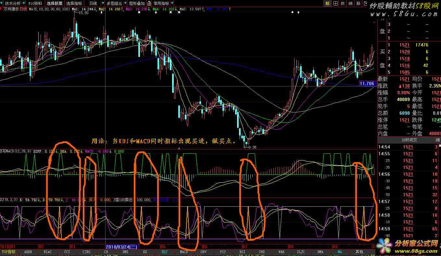Click the 8.36 low price label
Image resolution: width=441 pixels, height=256 pixels.
pyautogui.click(x=252, y=147)
